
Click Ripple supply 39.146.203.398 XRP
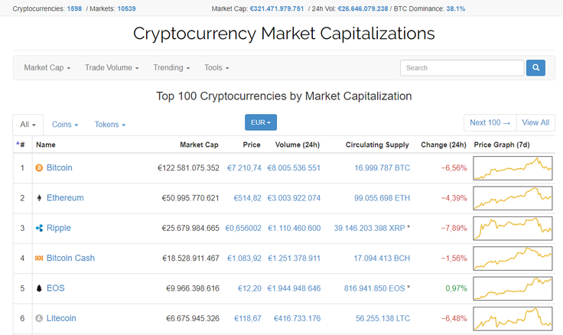tap(369, 228)
